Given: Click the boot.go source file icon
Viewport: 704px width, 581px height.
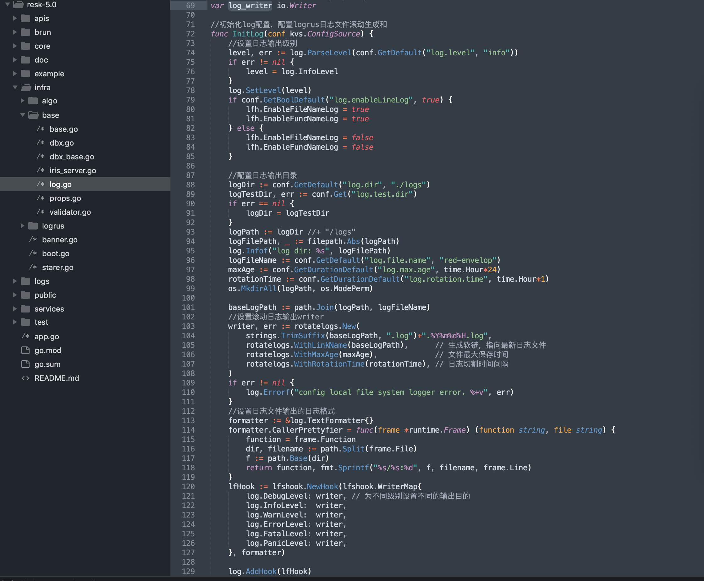Looking at the screenshot, I should pos(33,253).
